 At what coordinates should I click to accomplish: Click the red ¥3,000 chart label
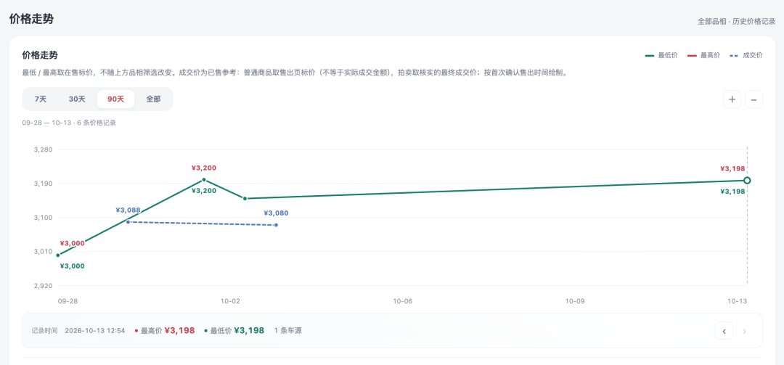point(72,243)
